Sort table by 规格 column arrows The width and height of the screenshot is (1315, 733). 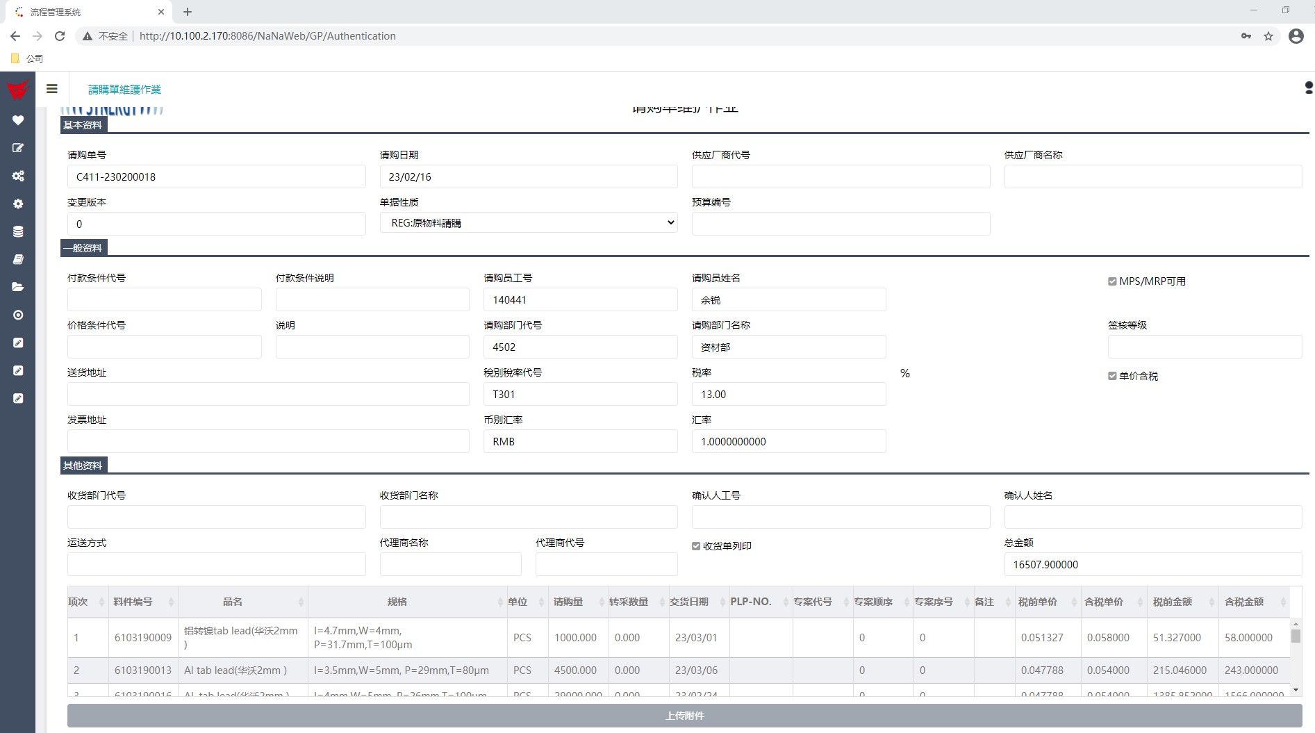coord(500,602)
